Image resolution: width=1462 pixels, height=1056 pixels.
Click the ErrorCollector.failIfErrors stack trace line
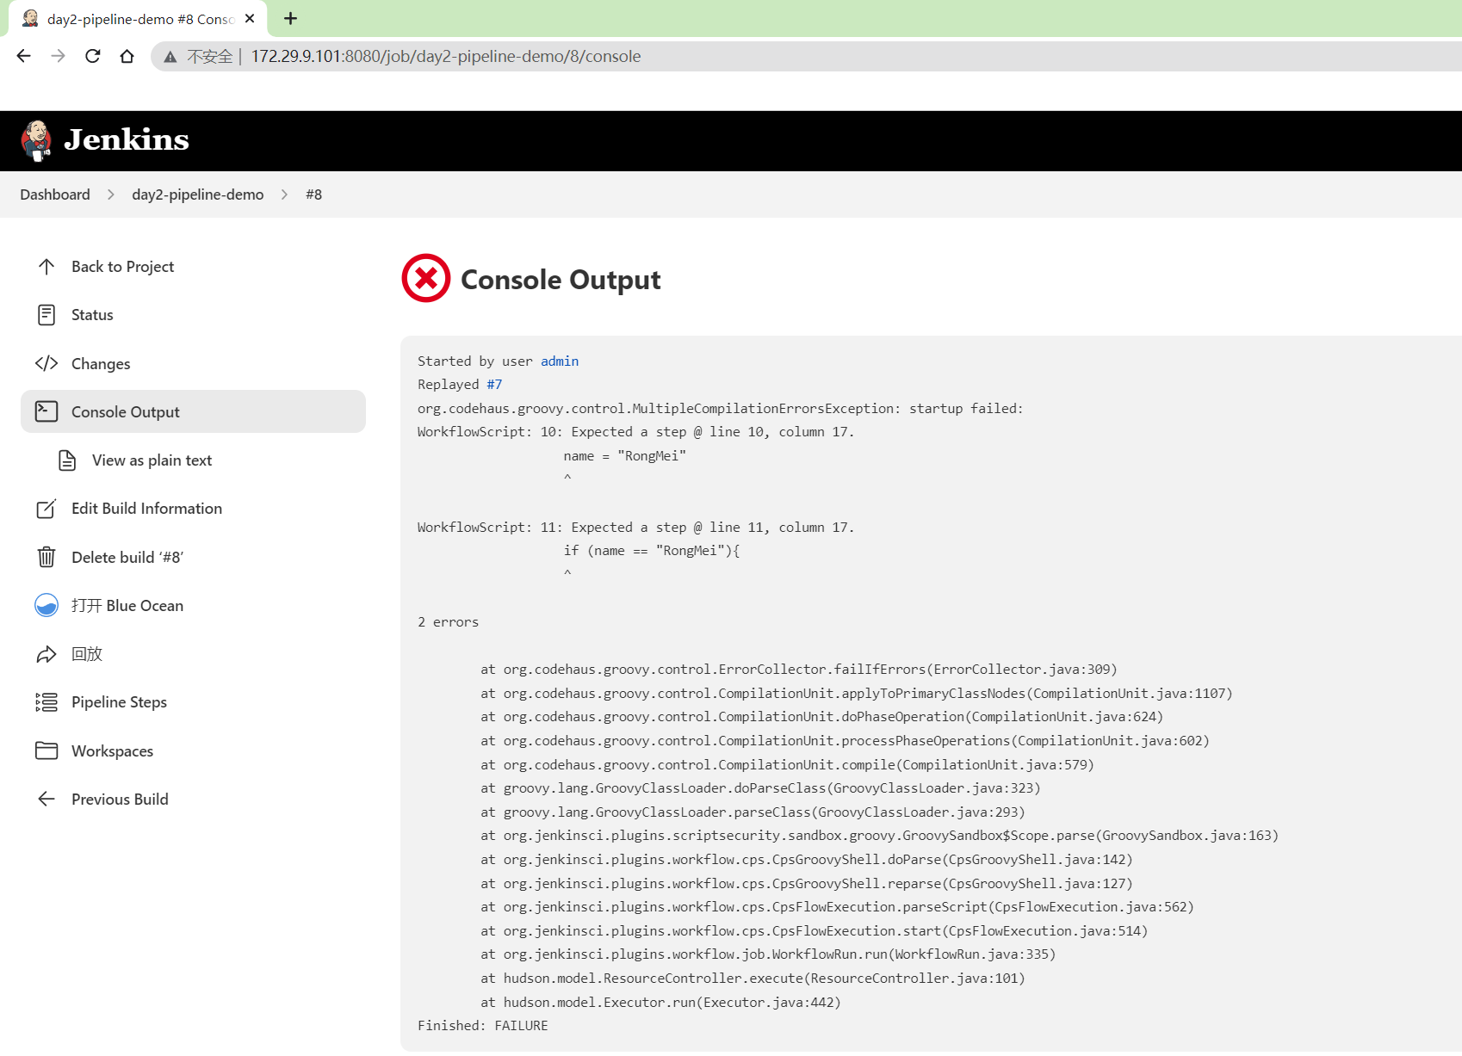[x=799, y=670]
